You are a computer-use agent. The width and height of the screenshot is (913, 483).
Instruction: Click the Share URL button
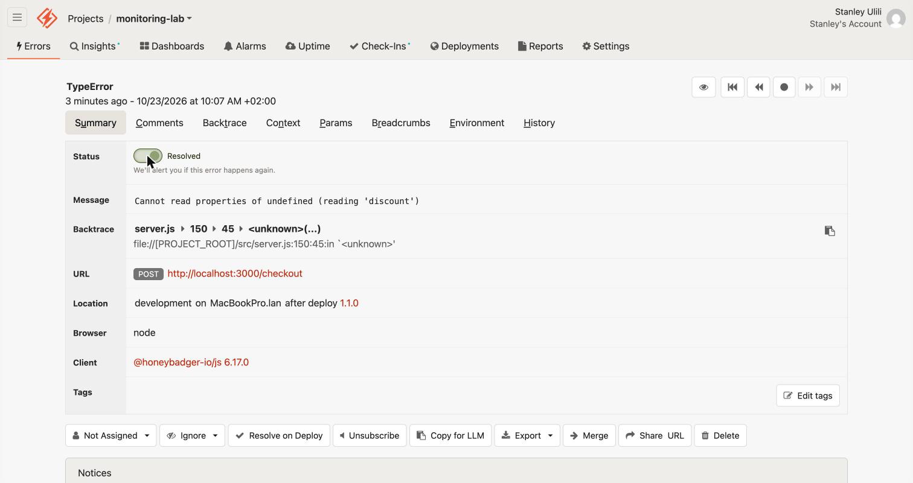[655, 435]
